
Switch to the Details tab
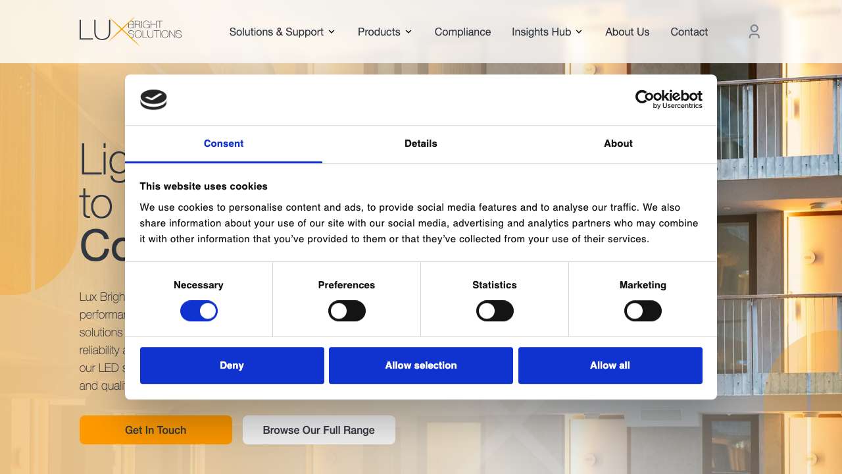click(421, 144)
